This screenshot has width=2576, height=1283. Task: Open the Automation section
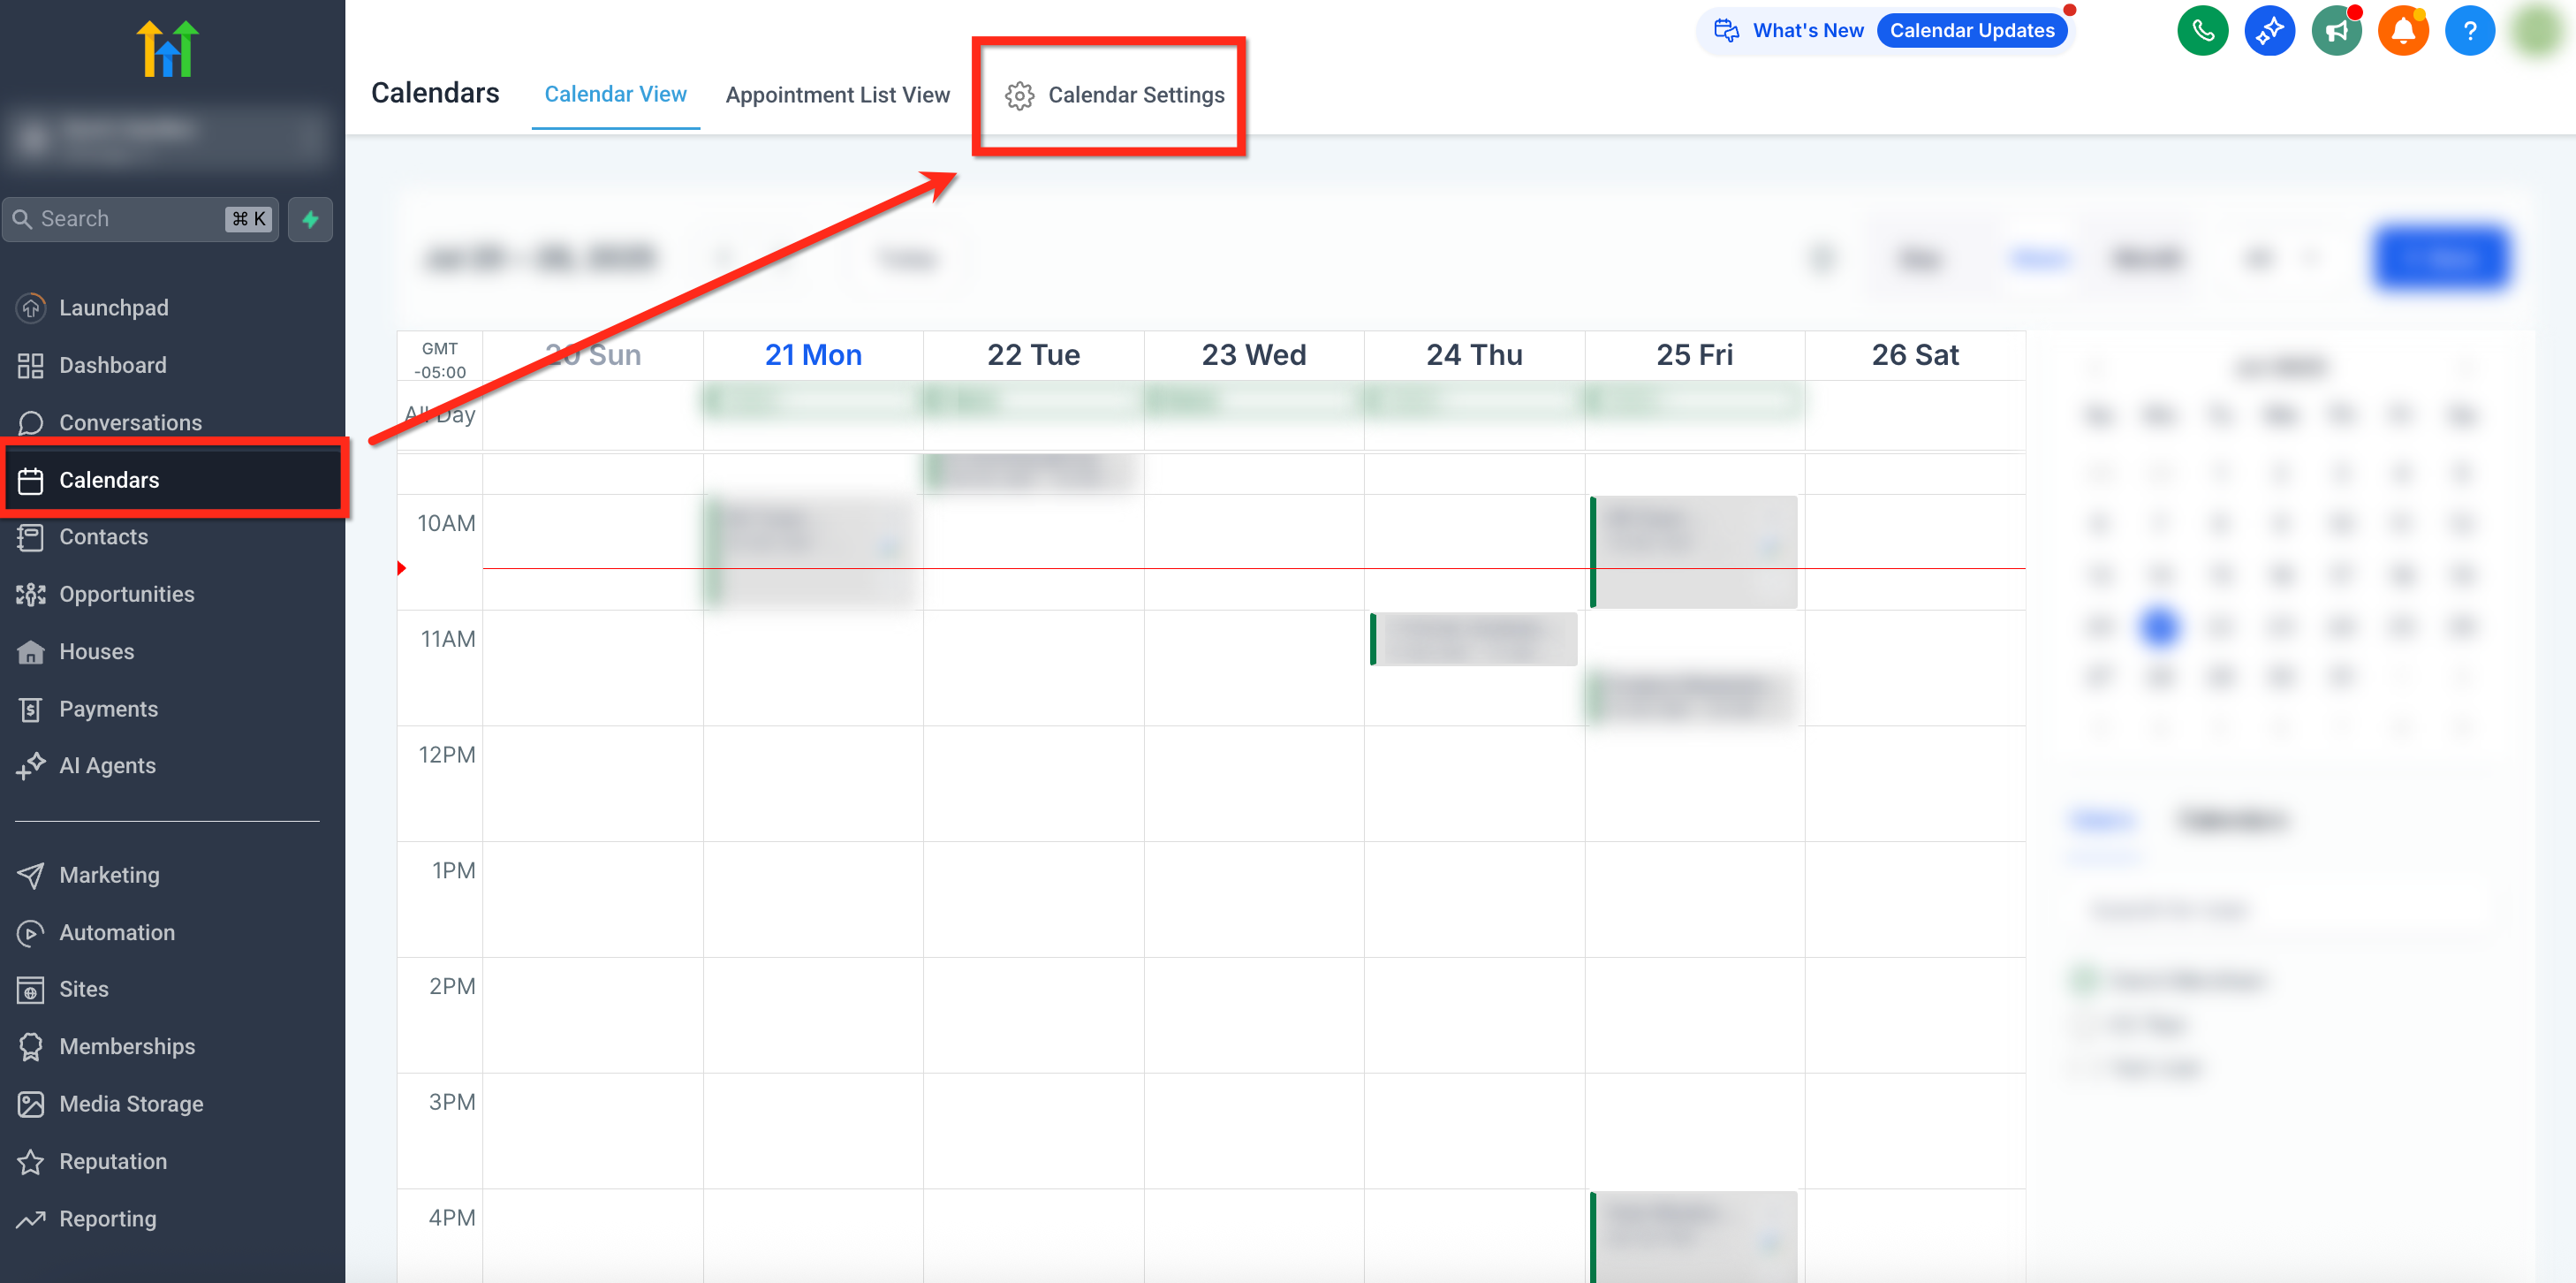click(116, 932)
